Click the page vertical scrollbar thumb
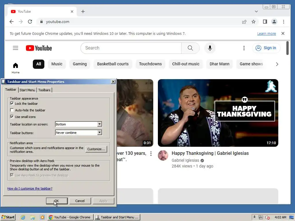This screenshot has width=295, height=221. tap(287, 48)
